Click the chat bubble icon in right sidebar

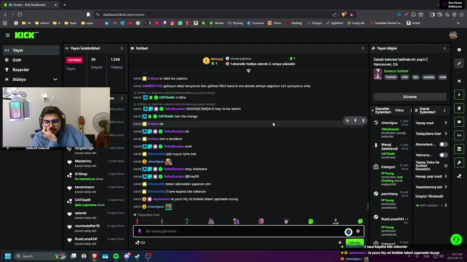click(x=459, y=122)
